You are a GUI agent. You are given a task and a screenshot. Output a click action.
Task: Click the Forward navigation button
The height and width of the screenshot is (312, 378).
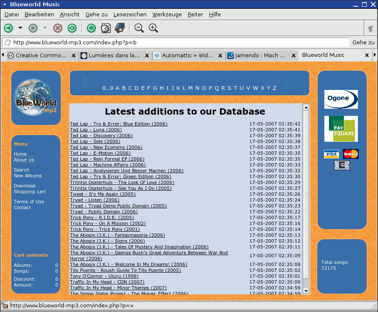[x=33, y=28]
